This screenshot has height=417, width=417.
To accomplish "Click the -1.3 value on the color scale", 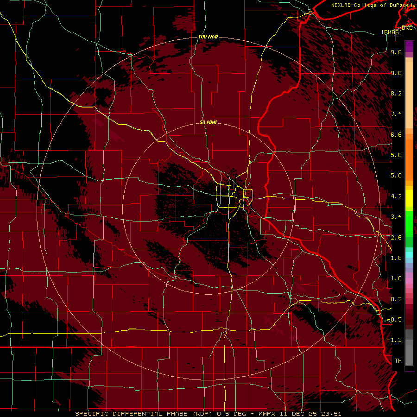I will click(395, 340).
